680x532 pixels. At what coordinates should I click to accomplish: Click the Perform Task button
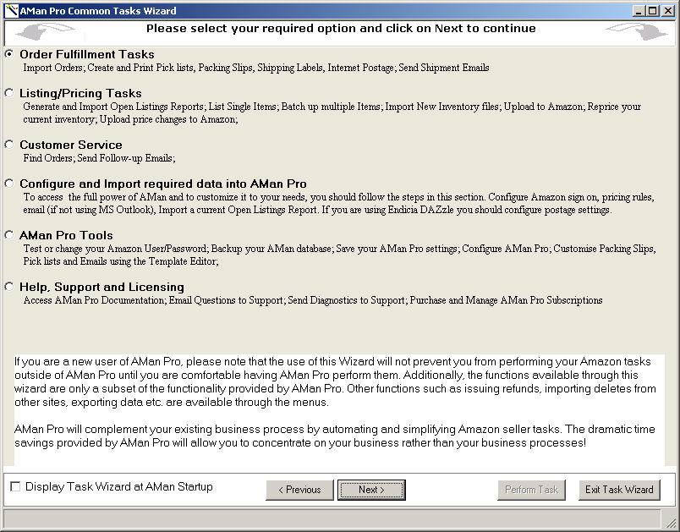(531, 490)
